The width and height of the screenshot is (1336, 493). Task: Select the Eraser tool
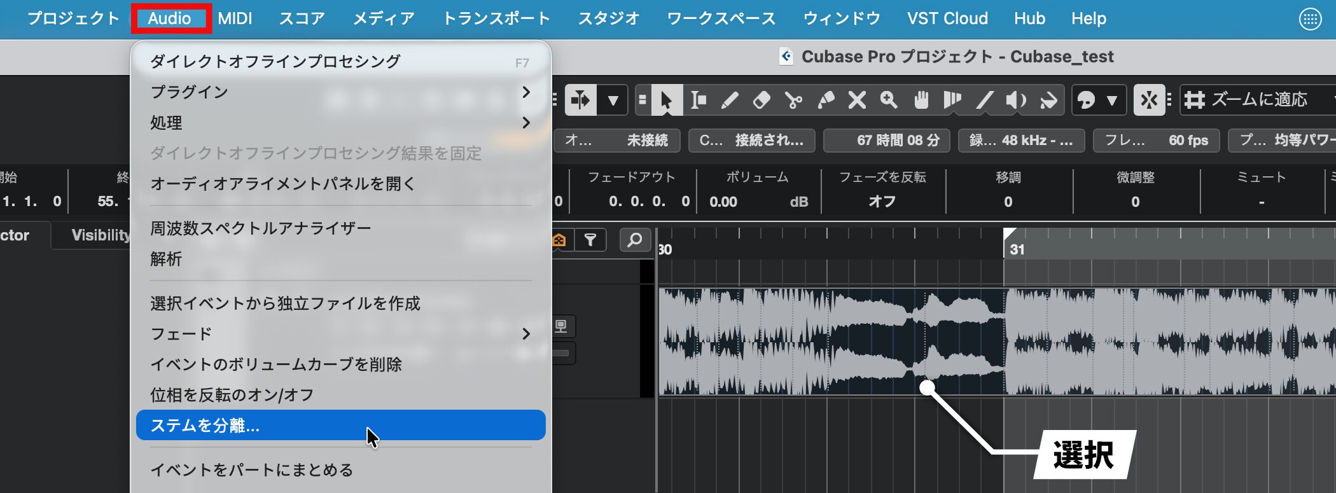point(762,101)
